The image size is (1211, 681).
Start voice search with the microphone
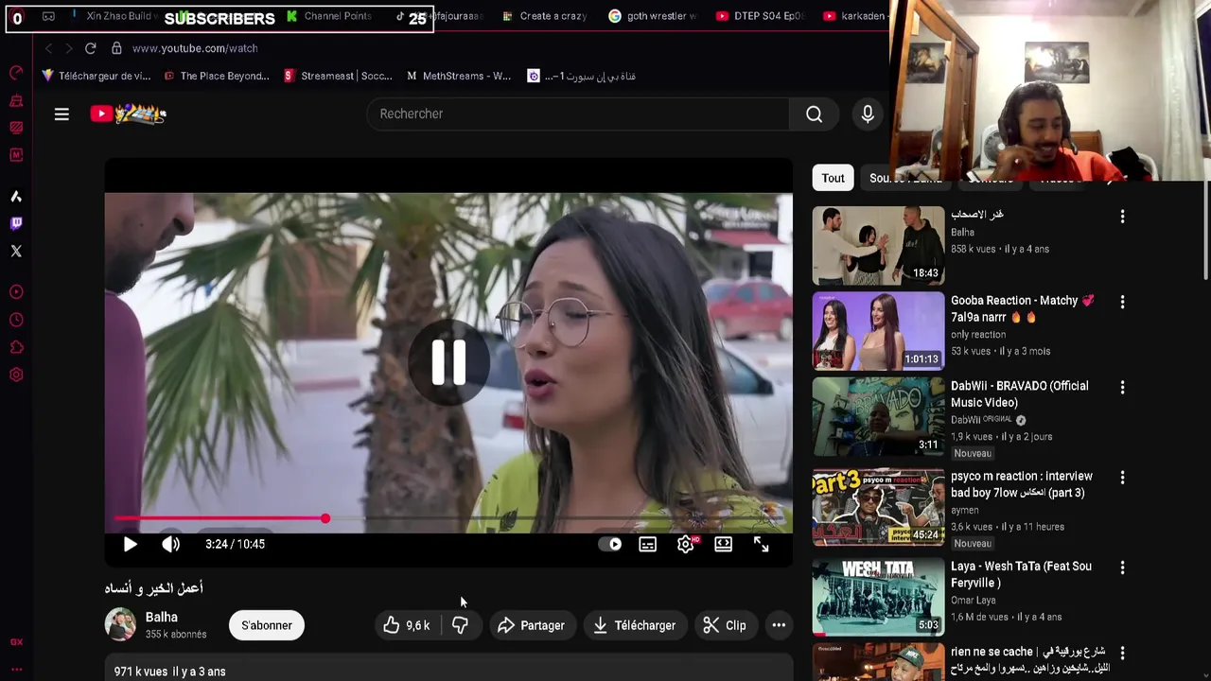(868, 114)
